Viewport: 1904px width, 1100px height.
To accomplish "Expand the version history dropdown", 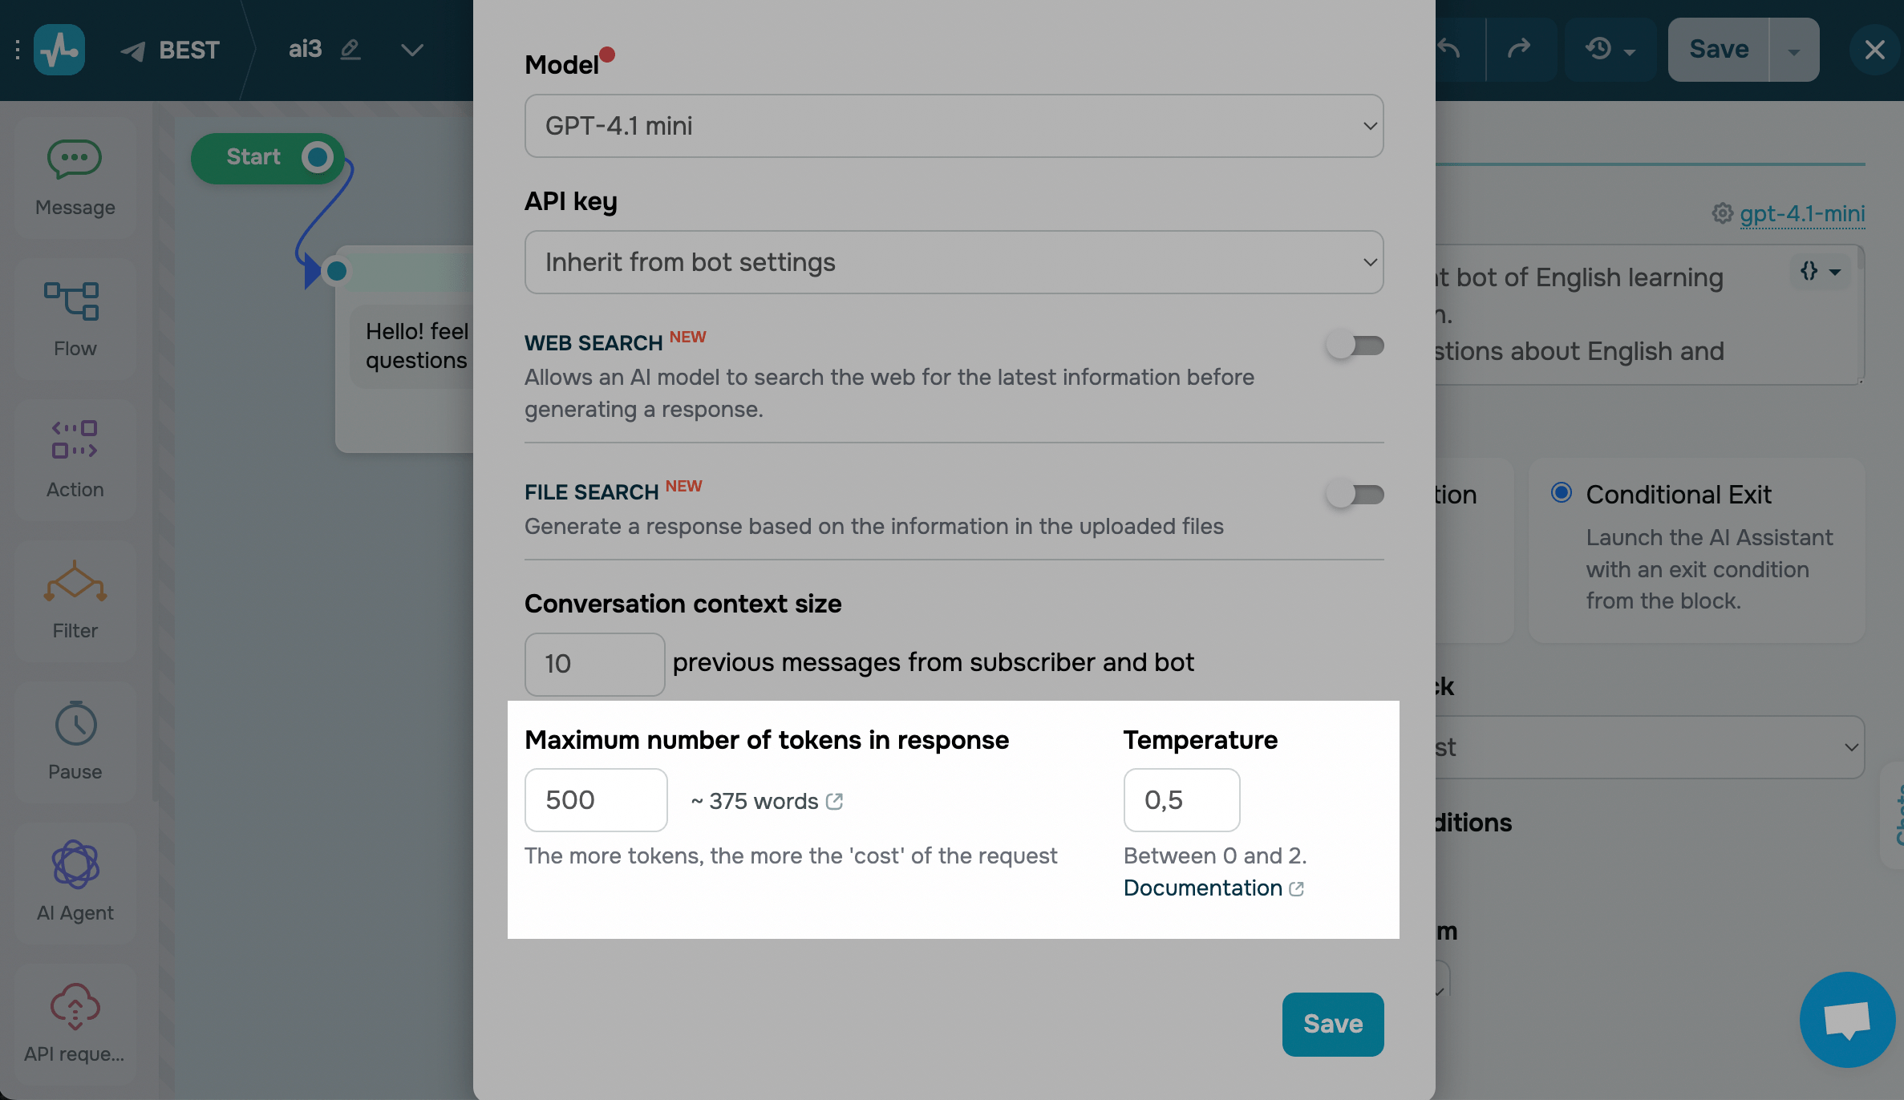I will (1610, 50).
